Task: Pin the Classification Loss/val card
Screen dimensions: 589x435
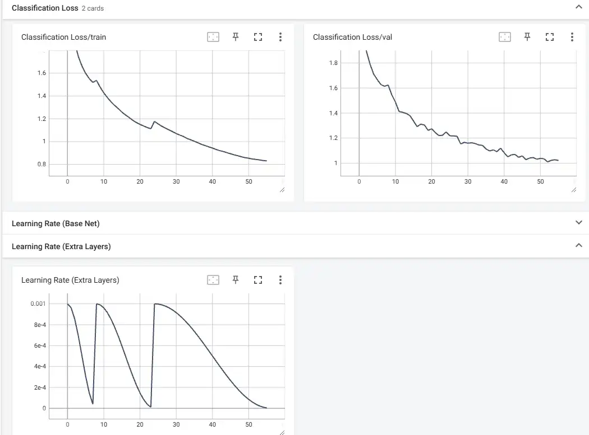Action: pyautogui.click(x=527, y=37)
